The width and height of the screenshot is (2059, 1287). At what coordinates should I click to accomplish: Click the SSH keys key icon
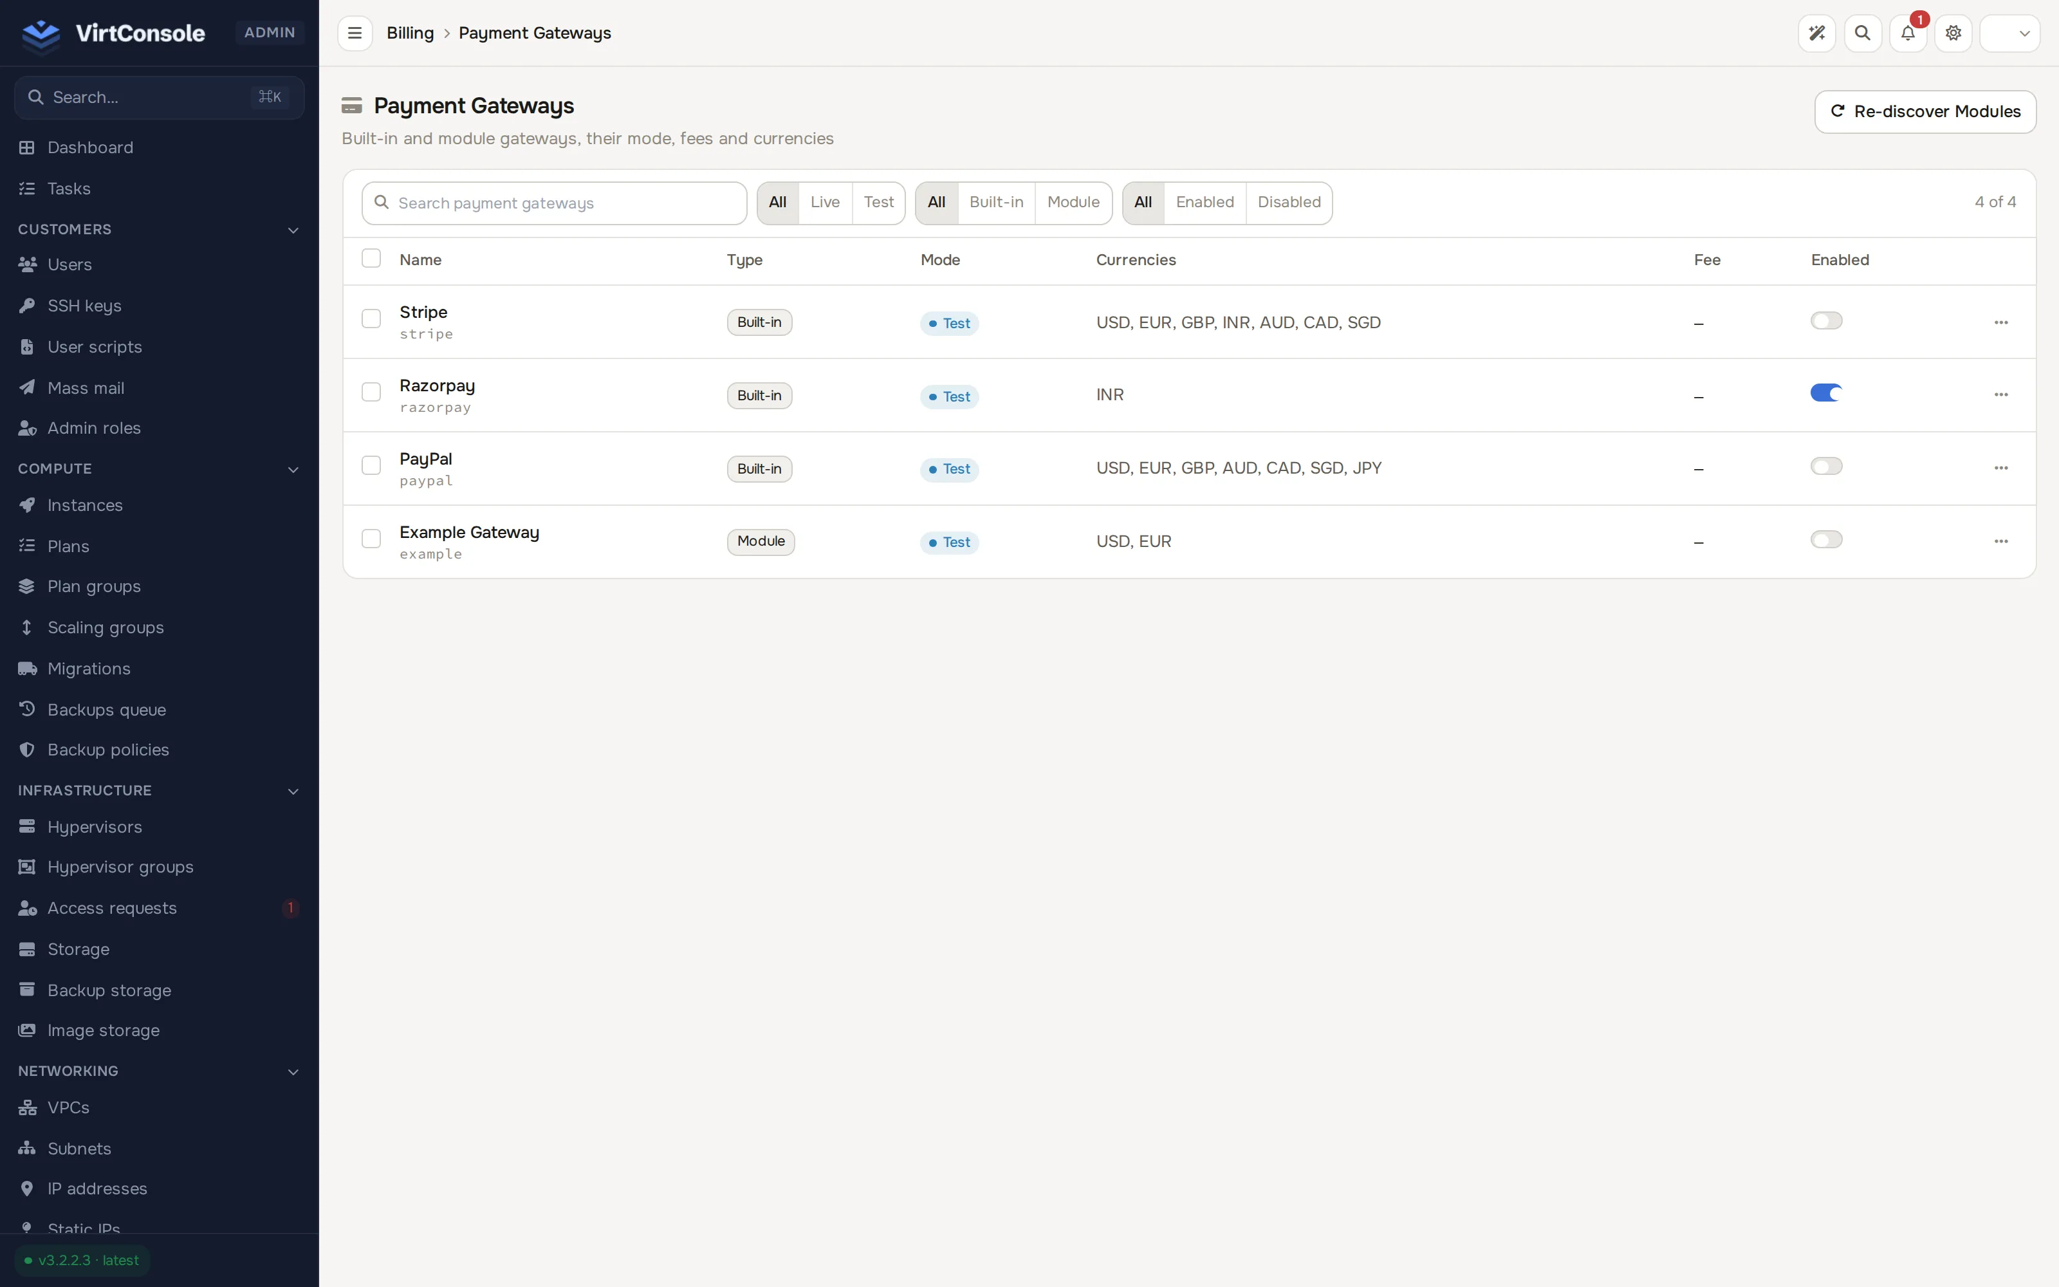tap(27, 306)
